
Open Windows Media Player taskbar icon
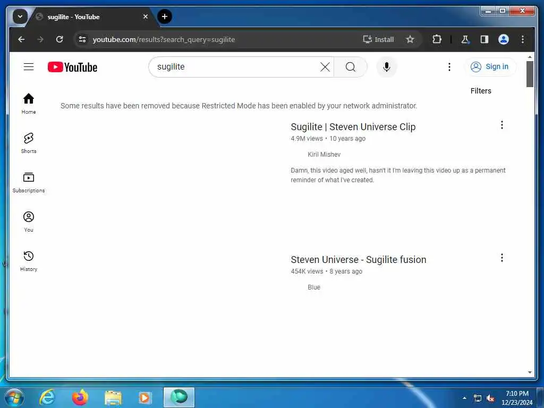145,397
